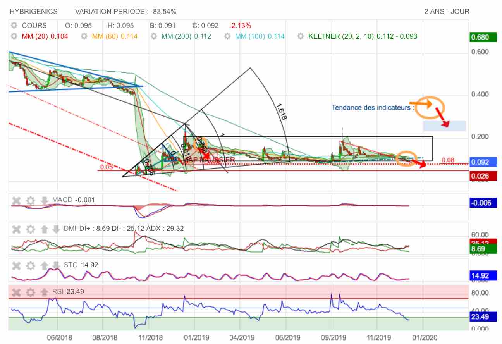The height and width of the screenshot is (344, 502).
Task: Move DMI panel down with arrow
Action: pos(56,229)
